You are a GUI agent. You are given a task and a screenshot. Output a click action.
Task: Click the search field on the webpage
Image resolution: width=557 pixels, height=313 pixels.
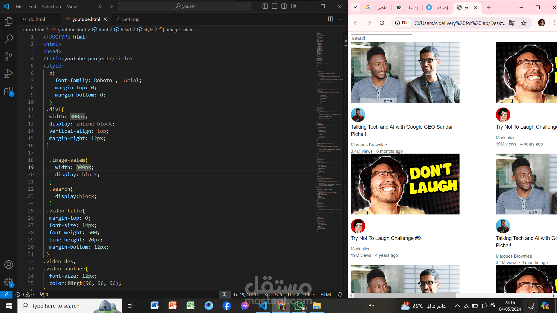(x=381, y=38)
